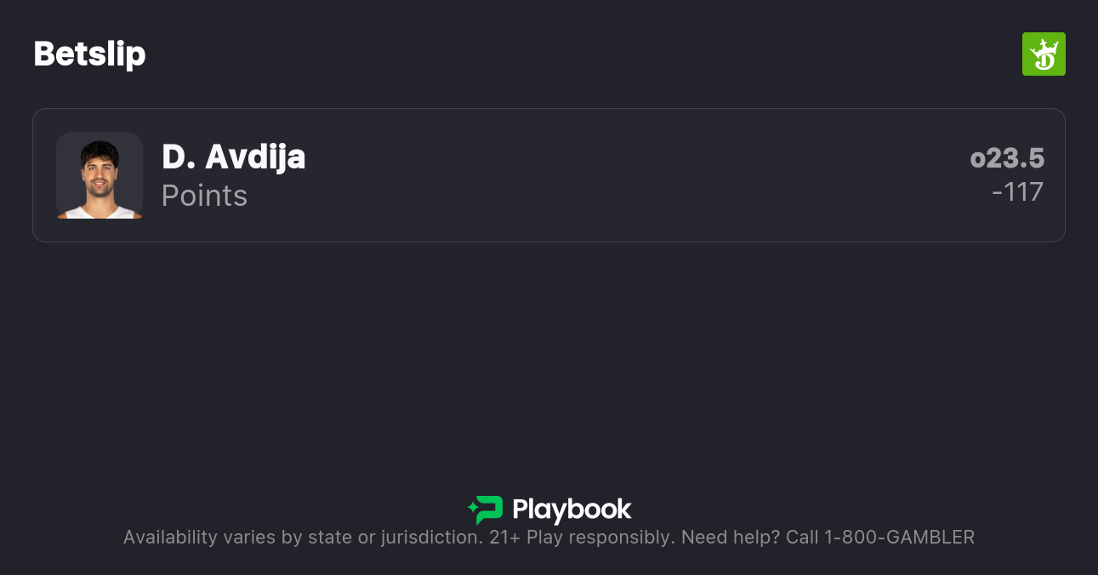This screenshot has width=1098, height=575.
Task: Click the responsible gaming disclaimer text
Action: pos(549,537)
